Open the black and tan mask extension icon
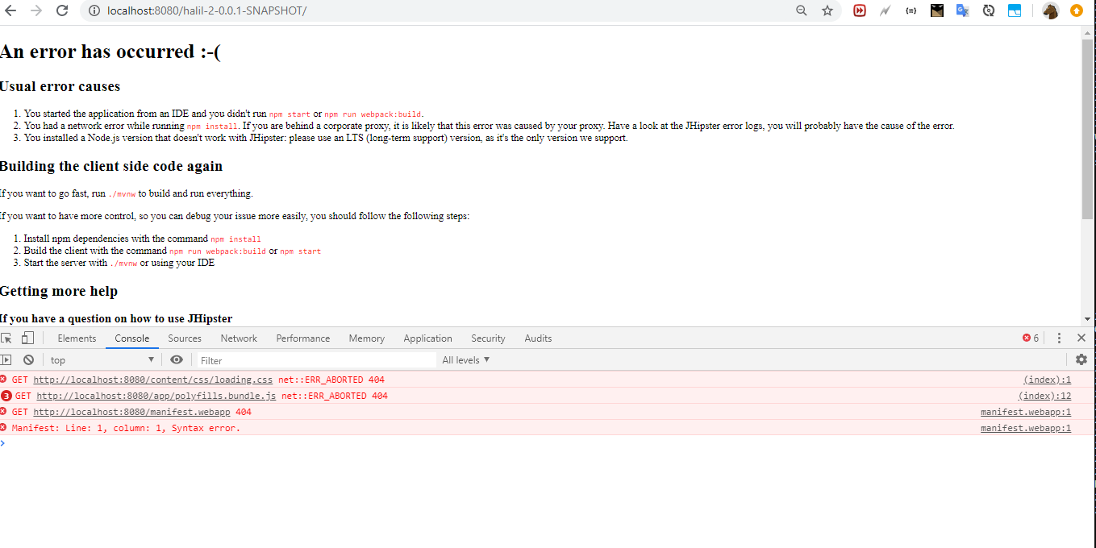The image size is (1096, 548). click(936, 10)
